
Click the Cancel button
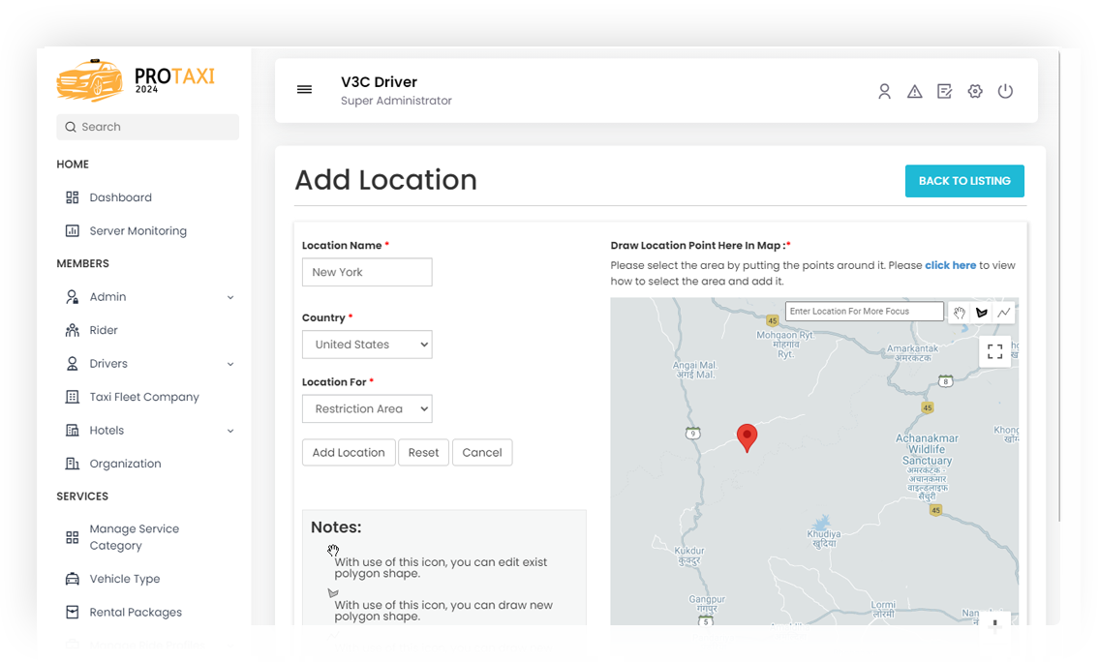482,453
